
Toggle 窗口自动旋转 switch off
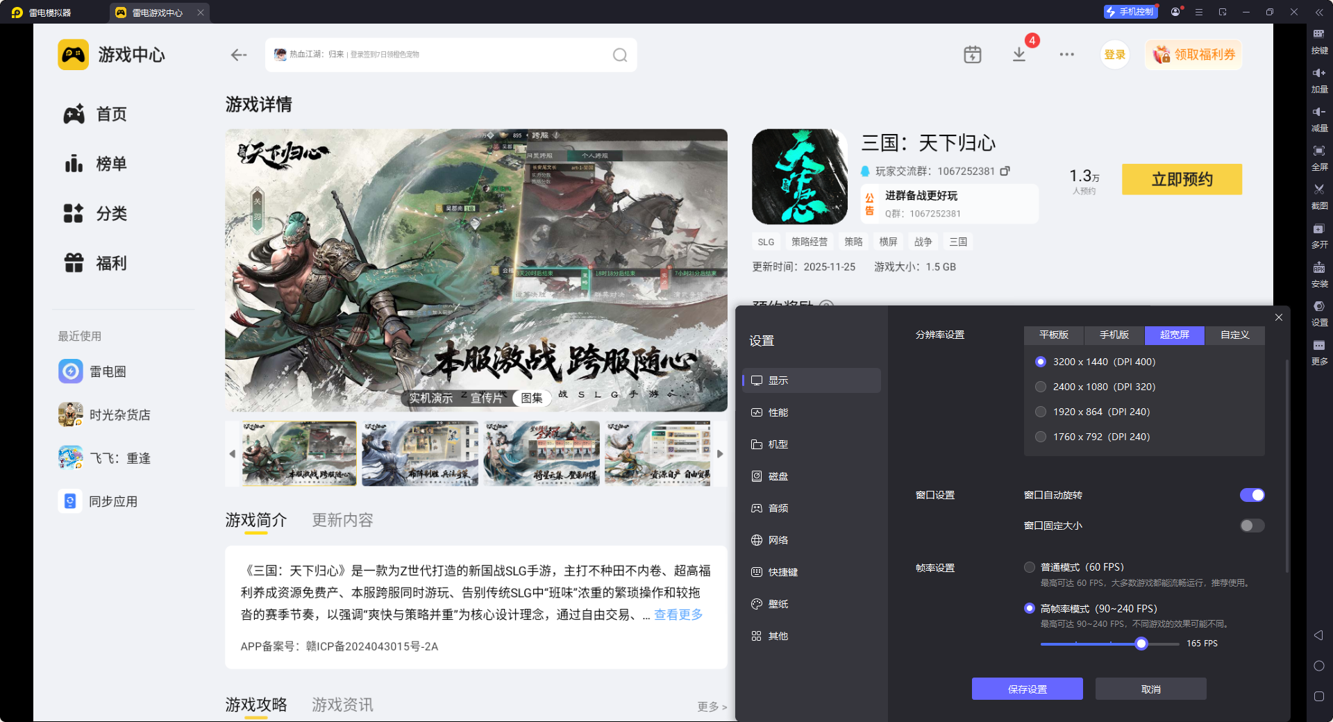tap(1252, 495)
